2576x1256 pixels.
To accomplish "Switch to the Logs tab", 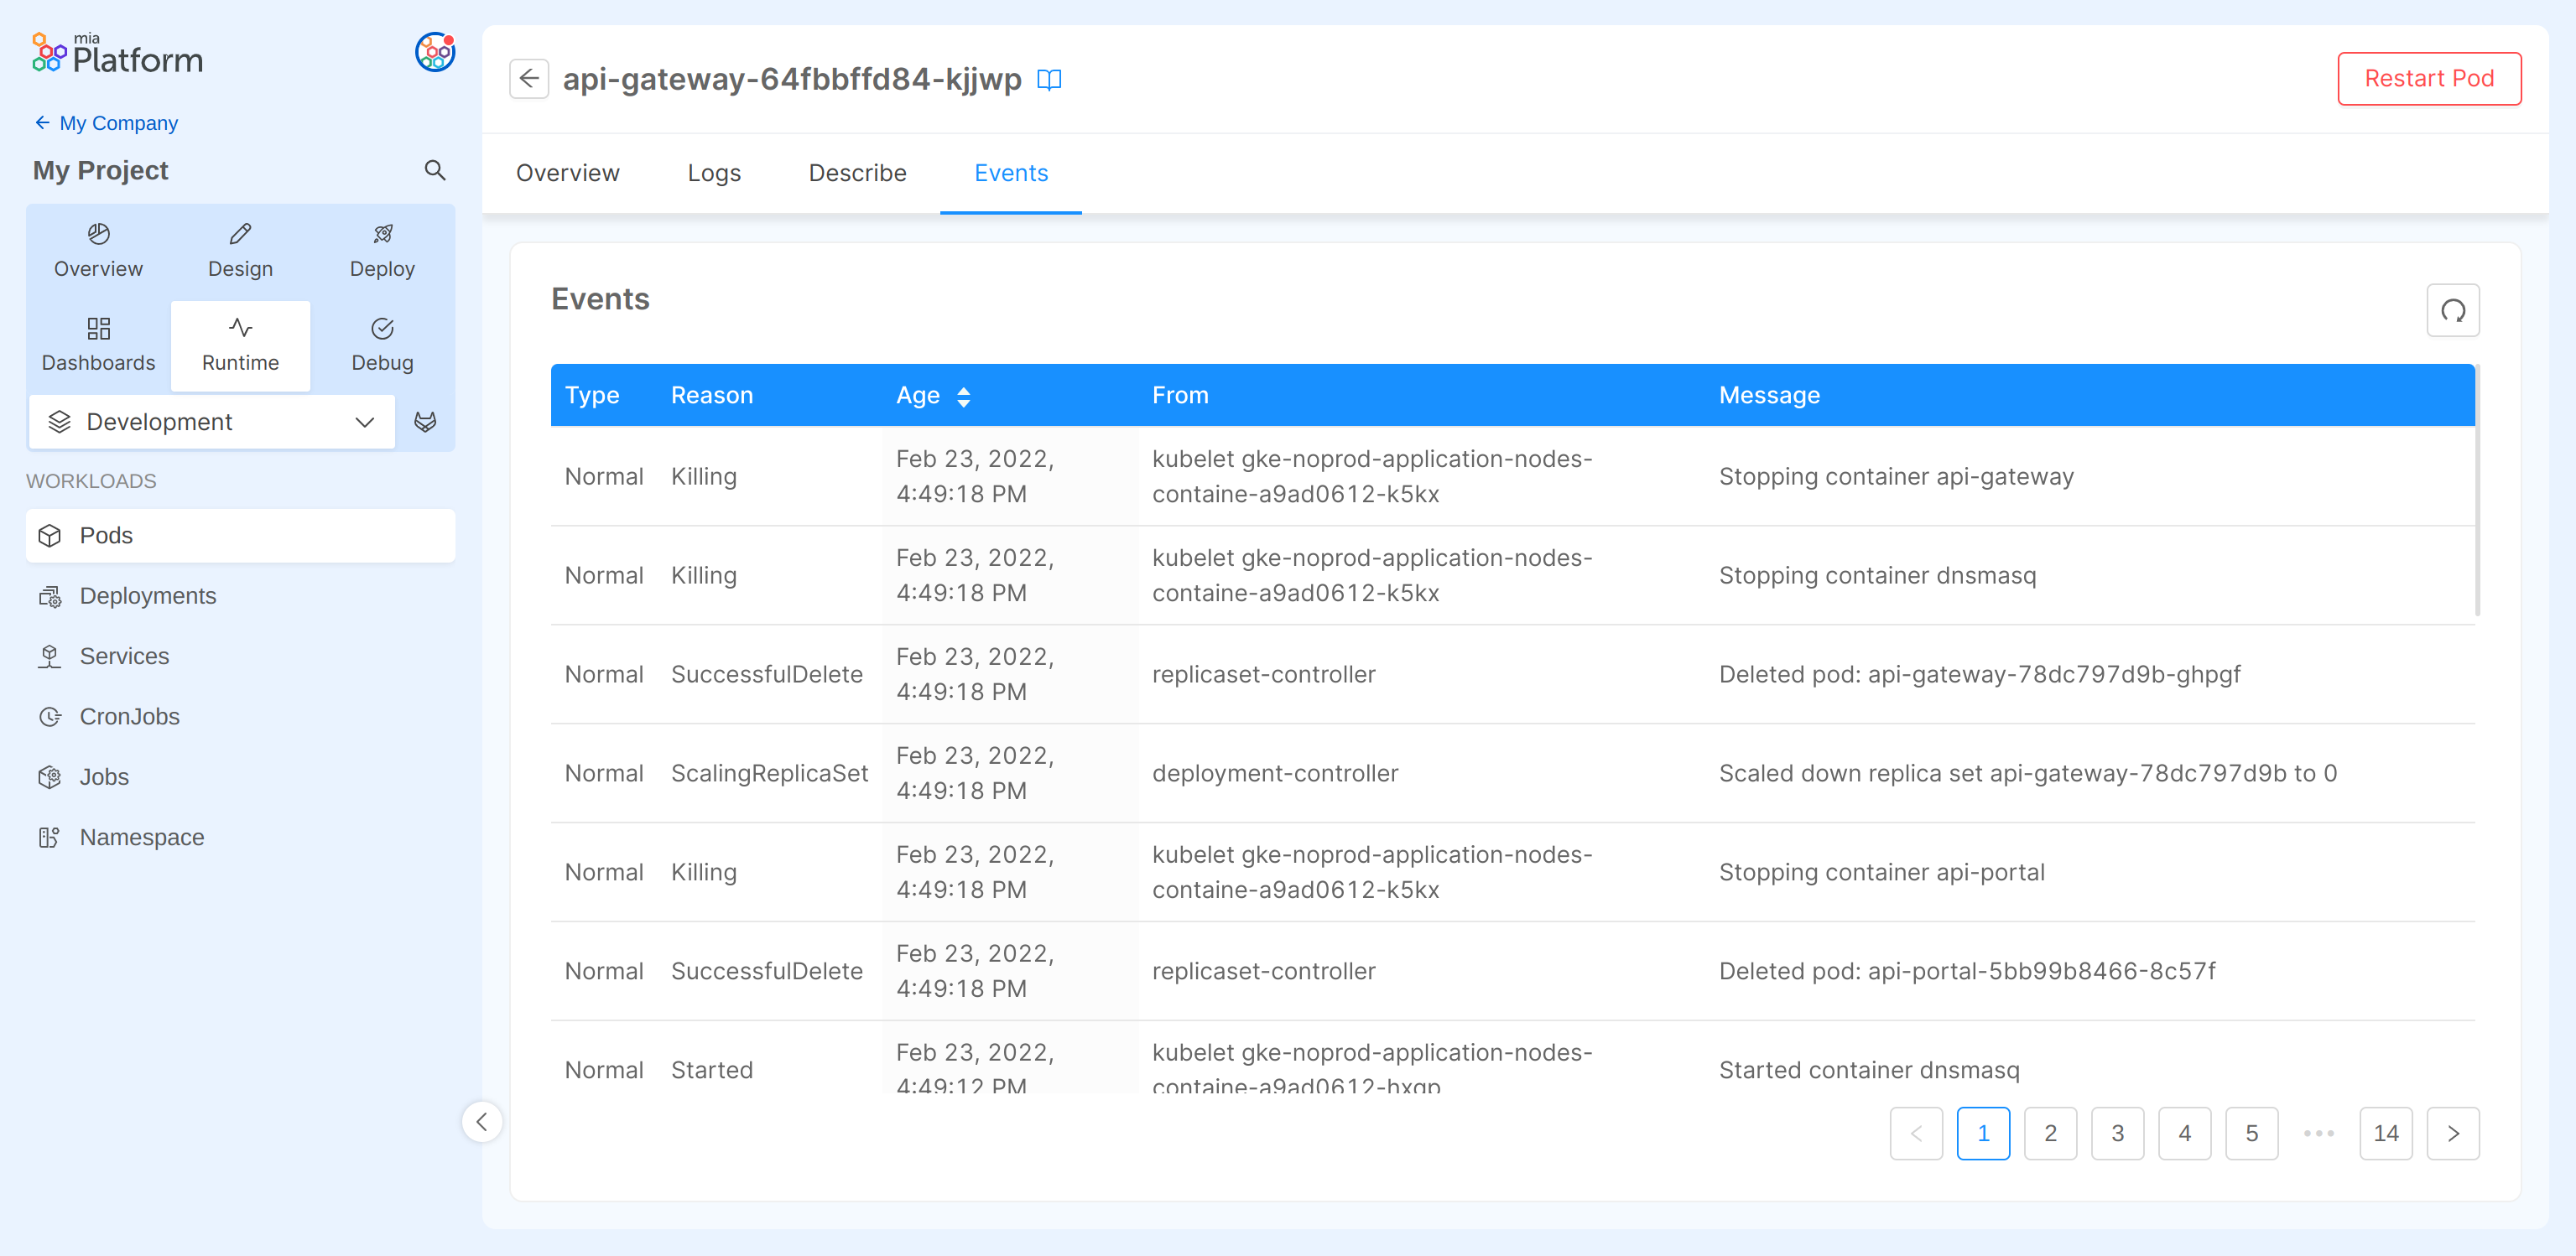I will [713, 173].
